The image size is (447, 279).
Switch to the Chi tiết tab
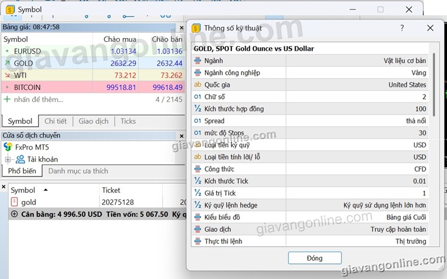tap(56, 121)
